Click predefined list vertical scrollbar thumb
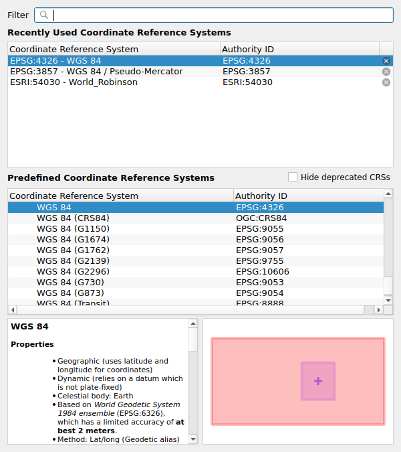Image resolution: width=401 pixels, height=452 pixels. (388, 285)
